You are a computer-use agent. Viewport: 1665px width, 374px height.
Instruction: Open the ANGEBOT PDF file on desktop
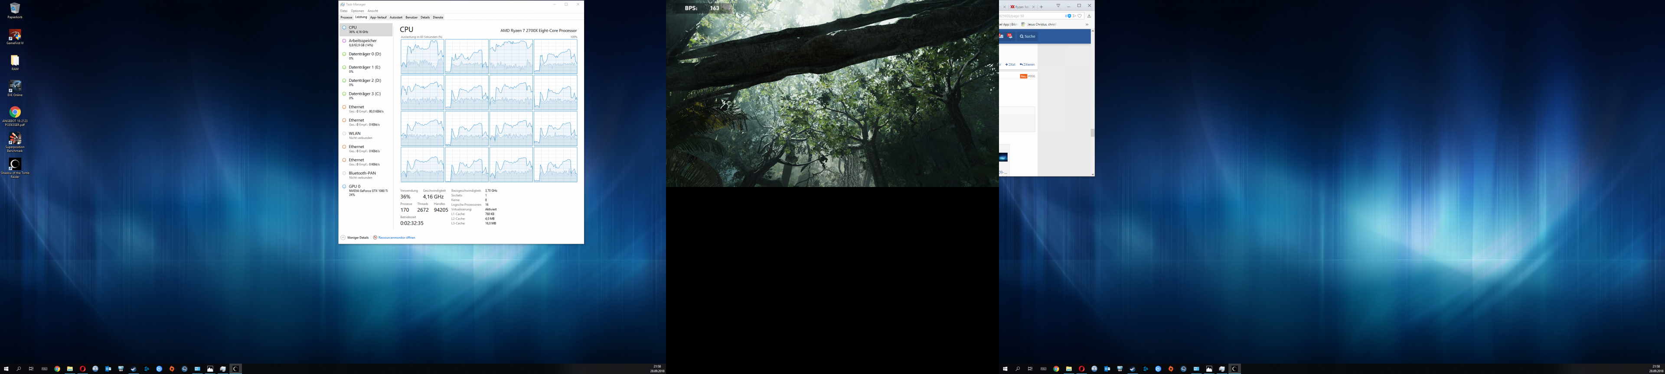click(x=15, y=117)
